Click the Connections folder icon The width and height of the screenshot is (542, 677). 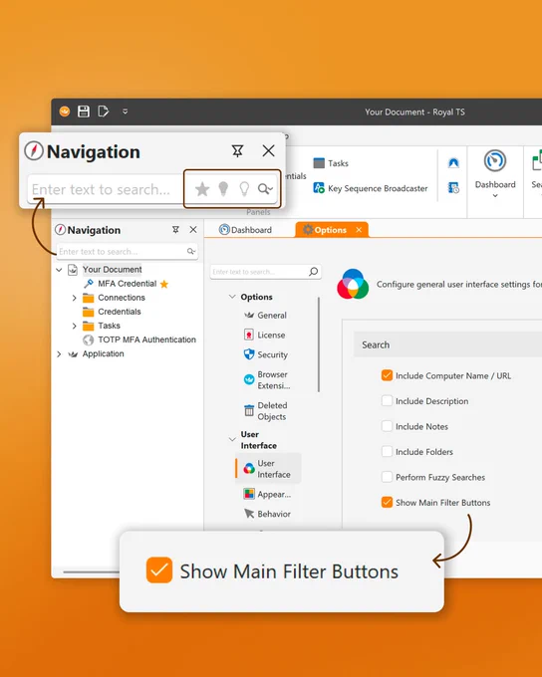coord(88,298)
